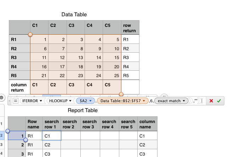Click search row 1 cell containing C3

click(x=52, y=153)
